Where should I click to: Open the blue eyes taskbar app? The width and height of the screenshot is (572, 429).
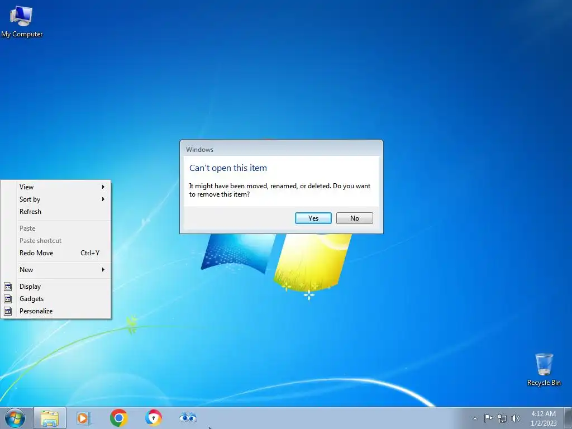(188, 418)
